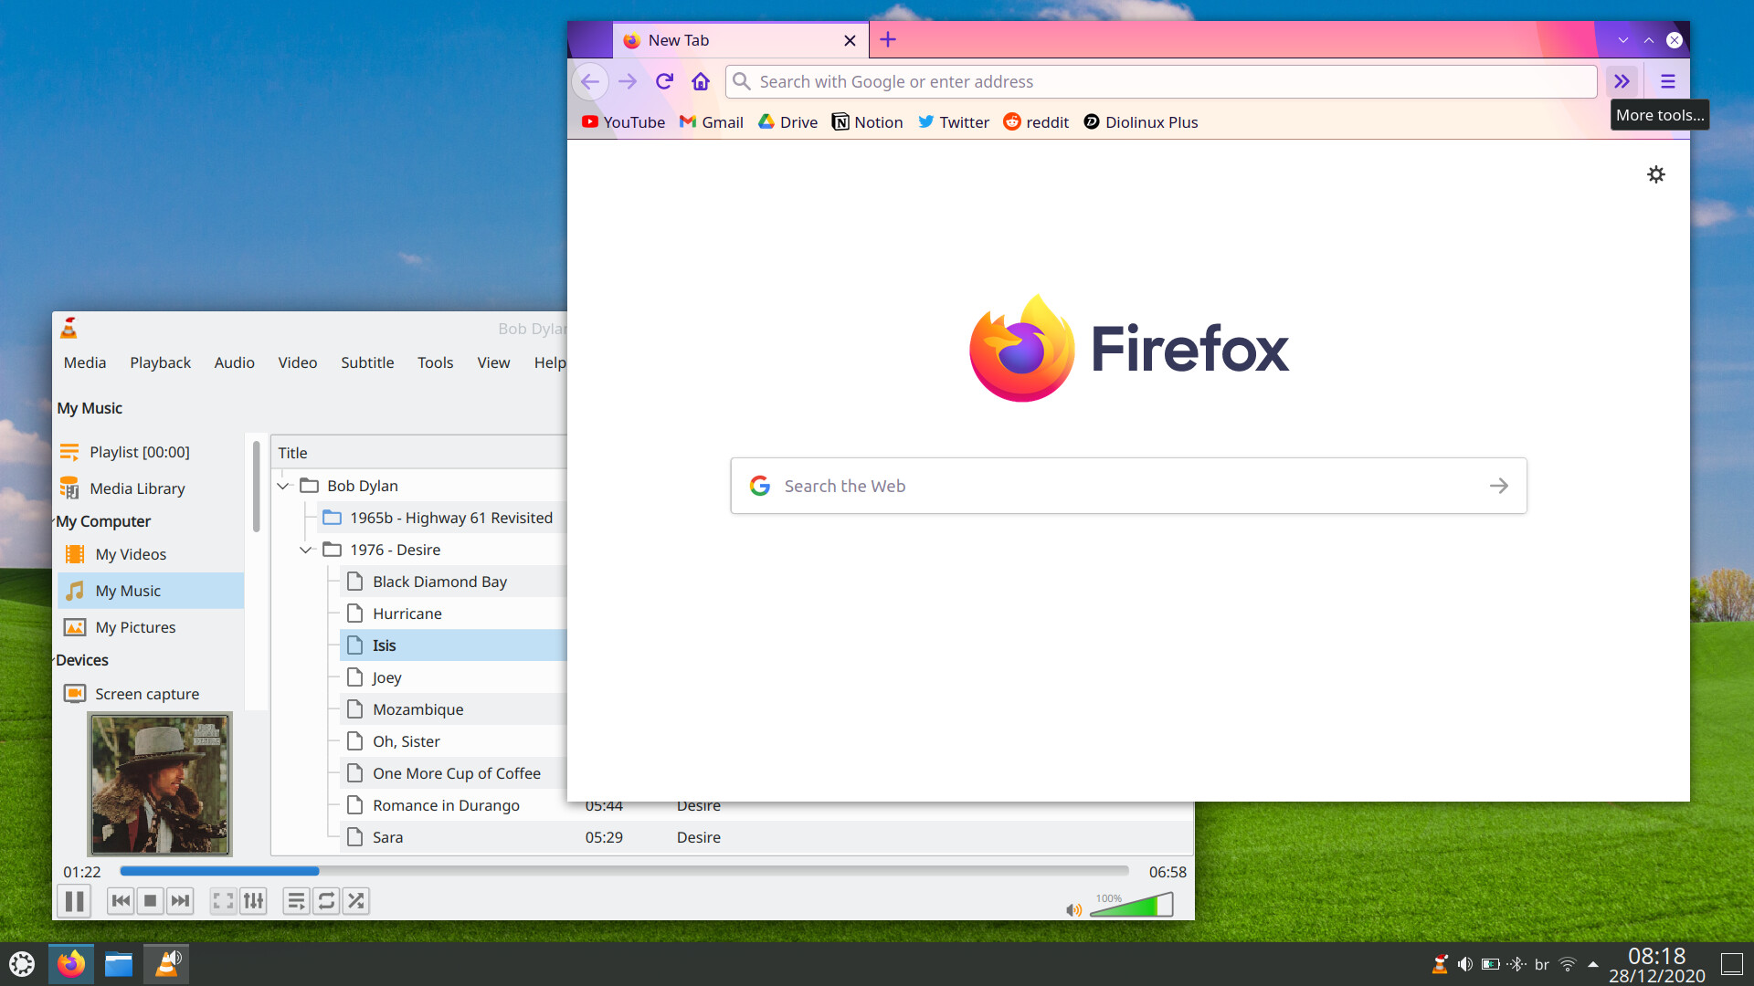Open the Tools menu in VLC
This screenshot has height=986, width=1754.
pos(435,362)
